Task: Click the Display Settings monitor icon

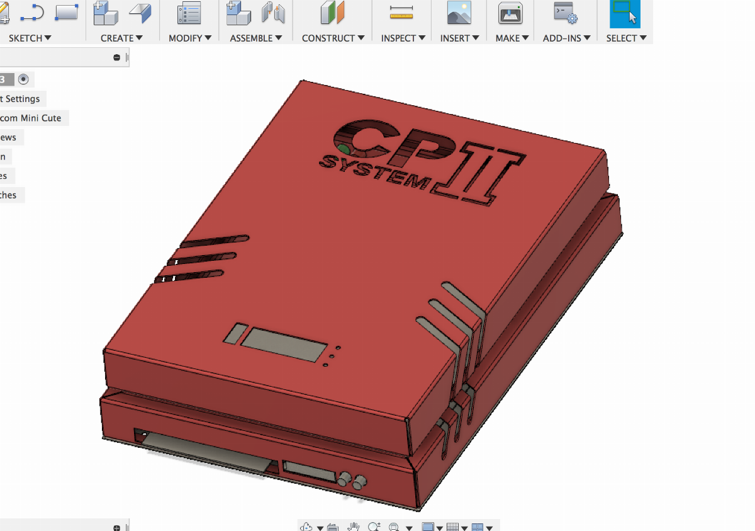Action: coord(428,527)
